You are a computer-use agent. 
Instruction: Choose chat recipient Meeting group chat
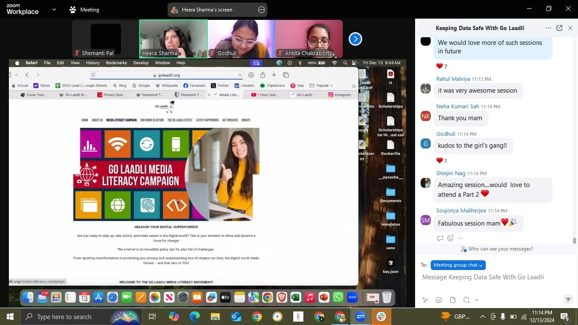pos(458,265)
